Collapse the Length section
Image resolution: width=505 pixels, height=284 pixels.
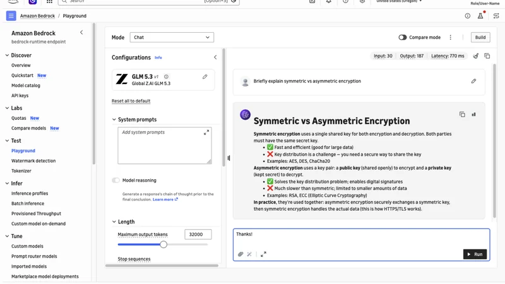pos(114,222)
